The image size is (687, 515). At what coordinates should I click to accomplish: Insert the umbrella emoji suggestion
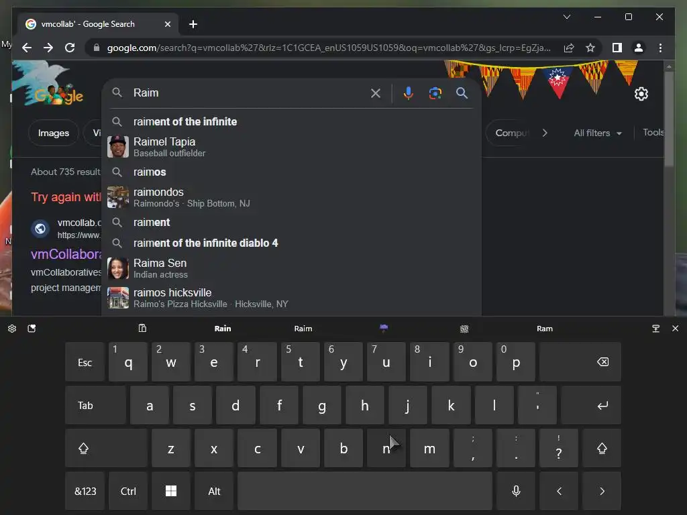click(x=384, y=328)
